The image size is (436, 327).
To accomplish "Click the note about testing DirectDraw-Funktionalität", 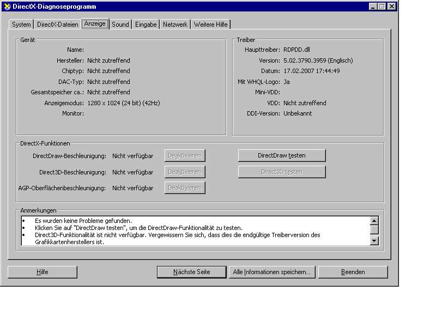I will tap(138, 228).
